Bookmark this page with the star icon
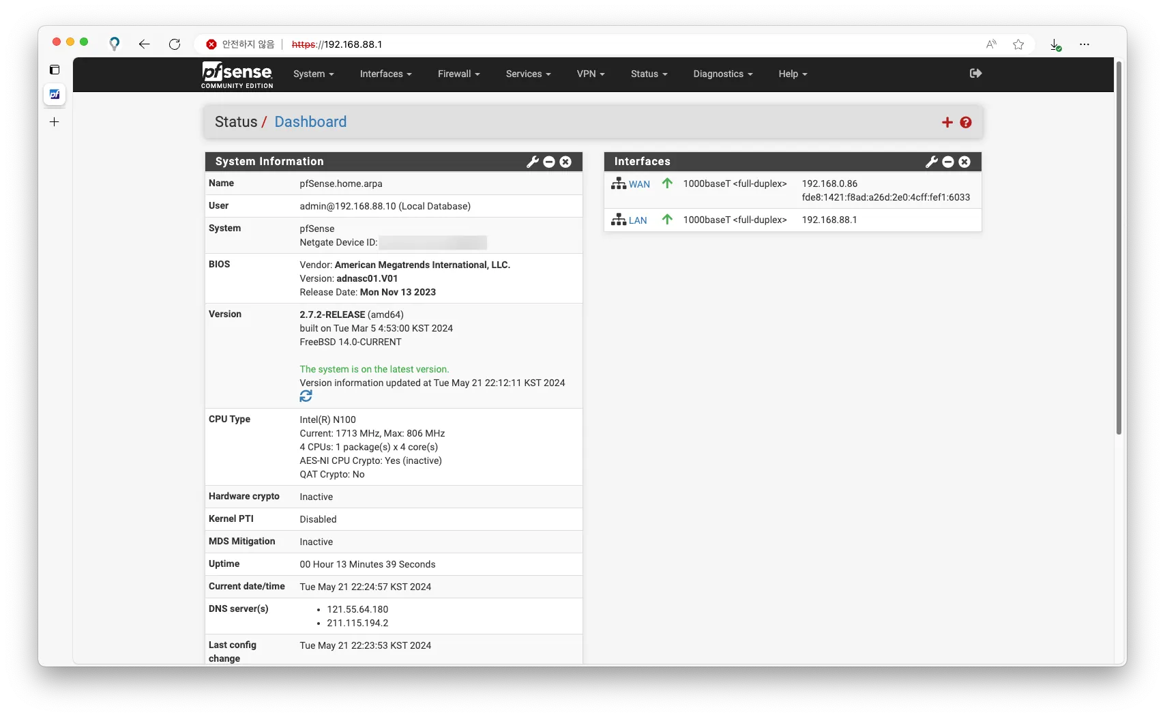1165x717 pixels. pyautogui.click(x=1018, y=44)
